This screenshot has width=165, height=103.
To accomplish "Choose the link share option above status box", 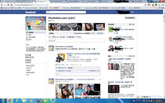I will click(x=70, y=37).
